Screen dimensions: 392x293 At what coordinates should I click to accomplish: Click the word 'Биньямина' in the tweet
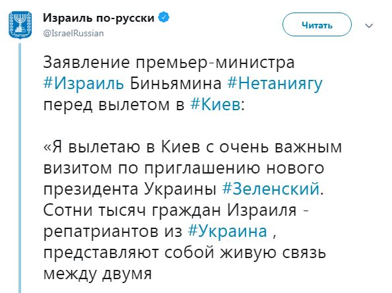click(176, 84)
